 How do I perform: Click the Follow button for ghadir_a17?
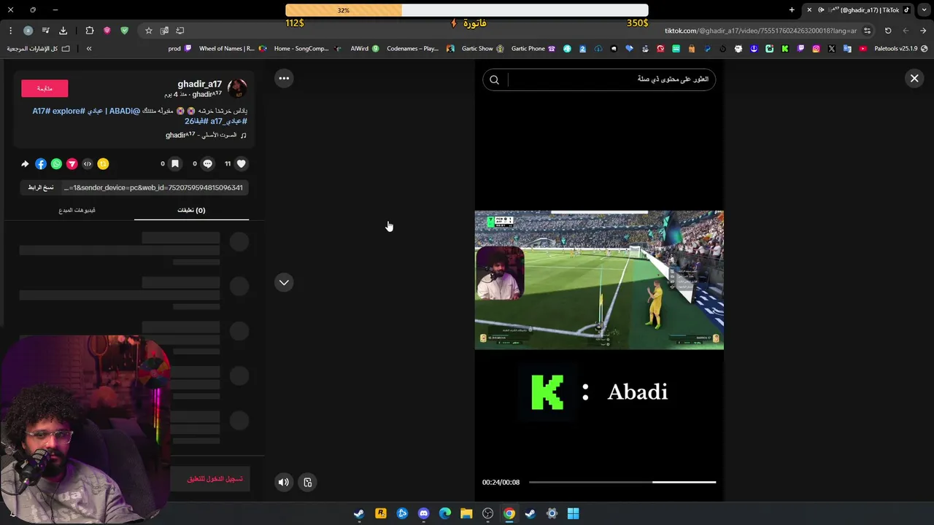tap(45, 88)
